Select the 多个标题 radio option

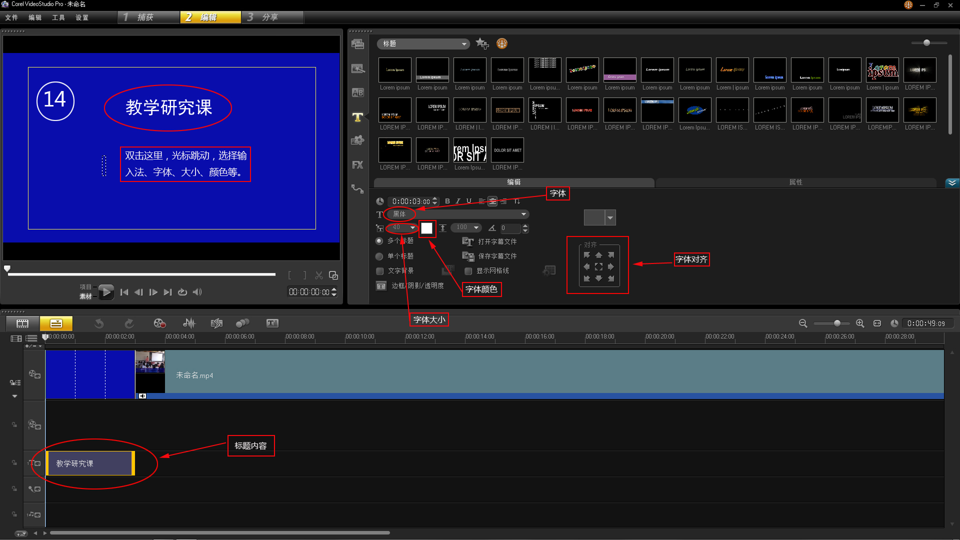pyautogui.click(x=379, y=241)
